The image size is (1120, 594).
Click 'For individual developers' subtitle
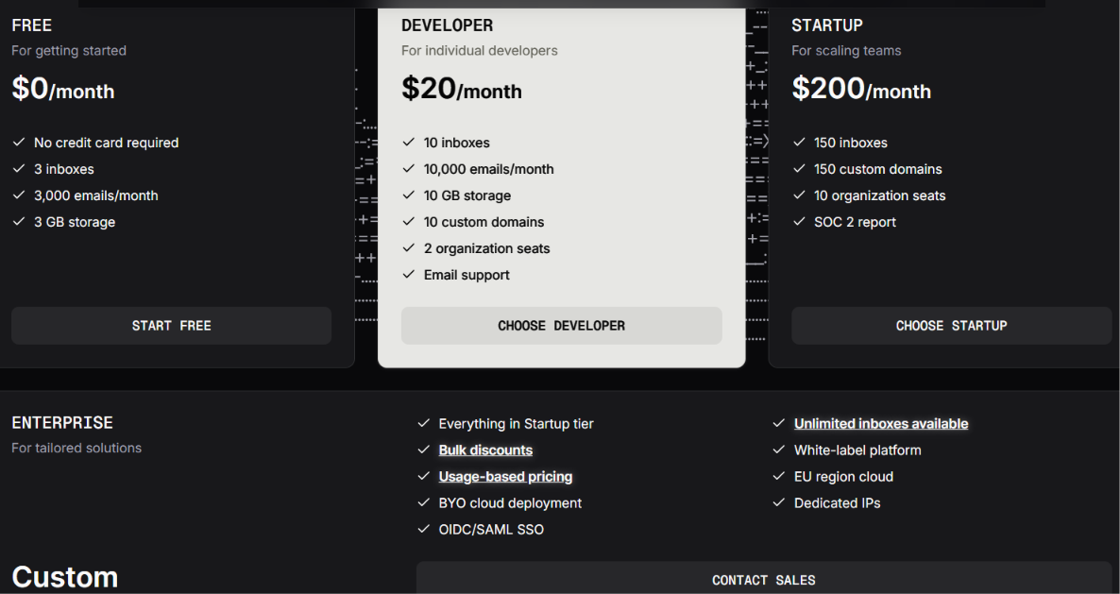480,51
